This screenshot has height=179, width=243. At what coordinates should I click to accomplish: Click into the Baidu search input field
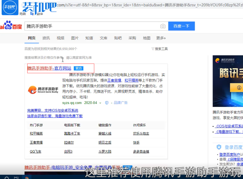(x=91, y=26)
